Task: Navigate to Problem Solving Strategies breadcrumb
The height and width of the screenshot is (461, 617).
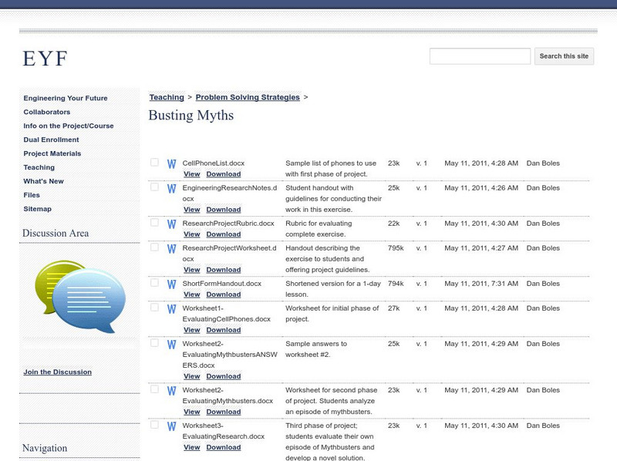Action: tap(248, 98)
